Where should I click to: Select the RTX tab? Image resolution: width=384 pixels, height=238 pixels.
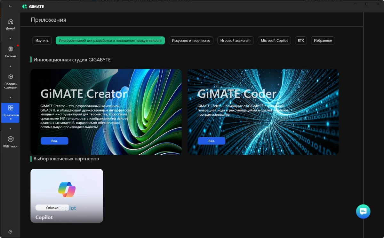[x=301, y=41]
